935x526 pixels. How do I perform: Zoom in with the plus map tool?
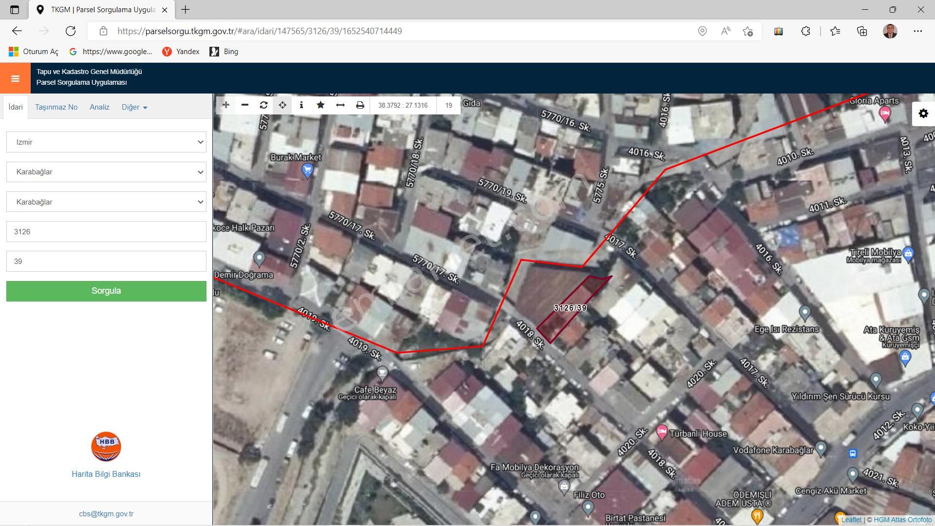pos(225,105)
